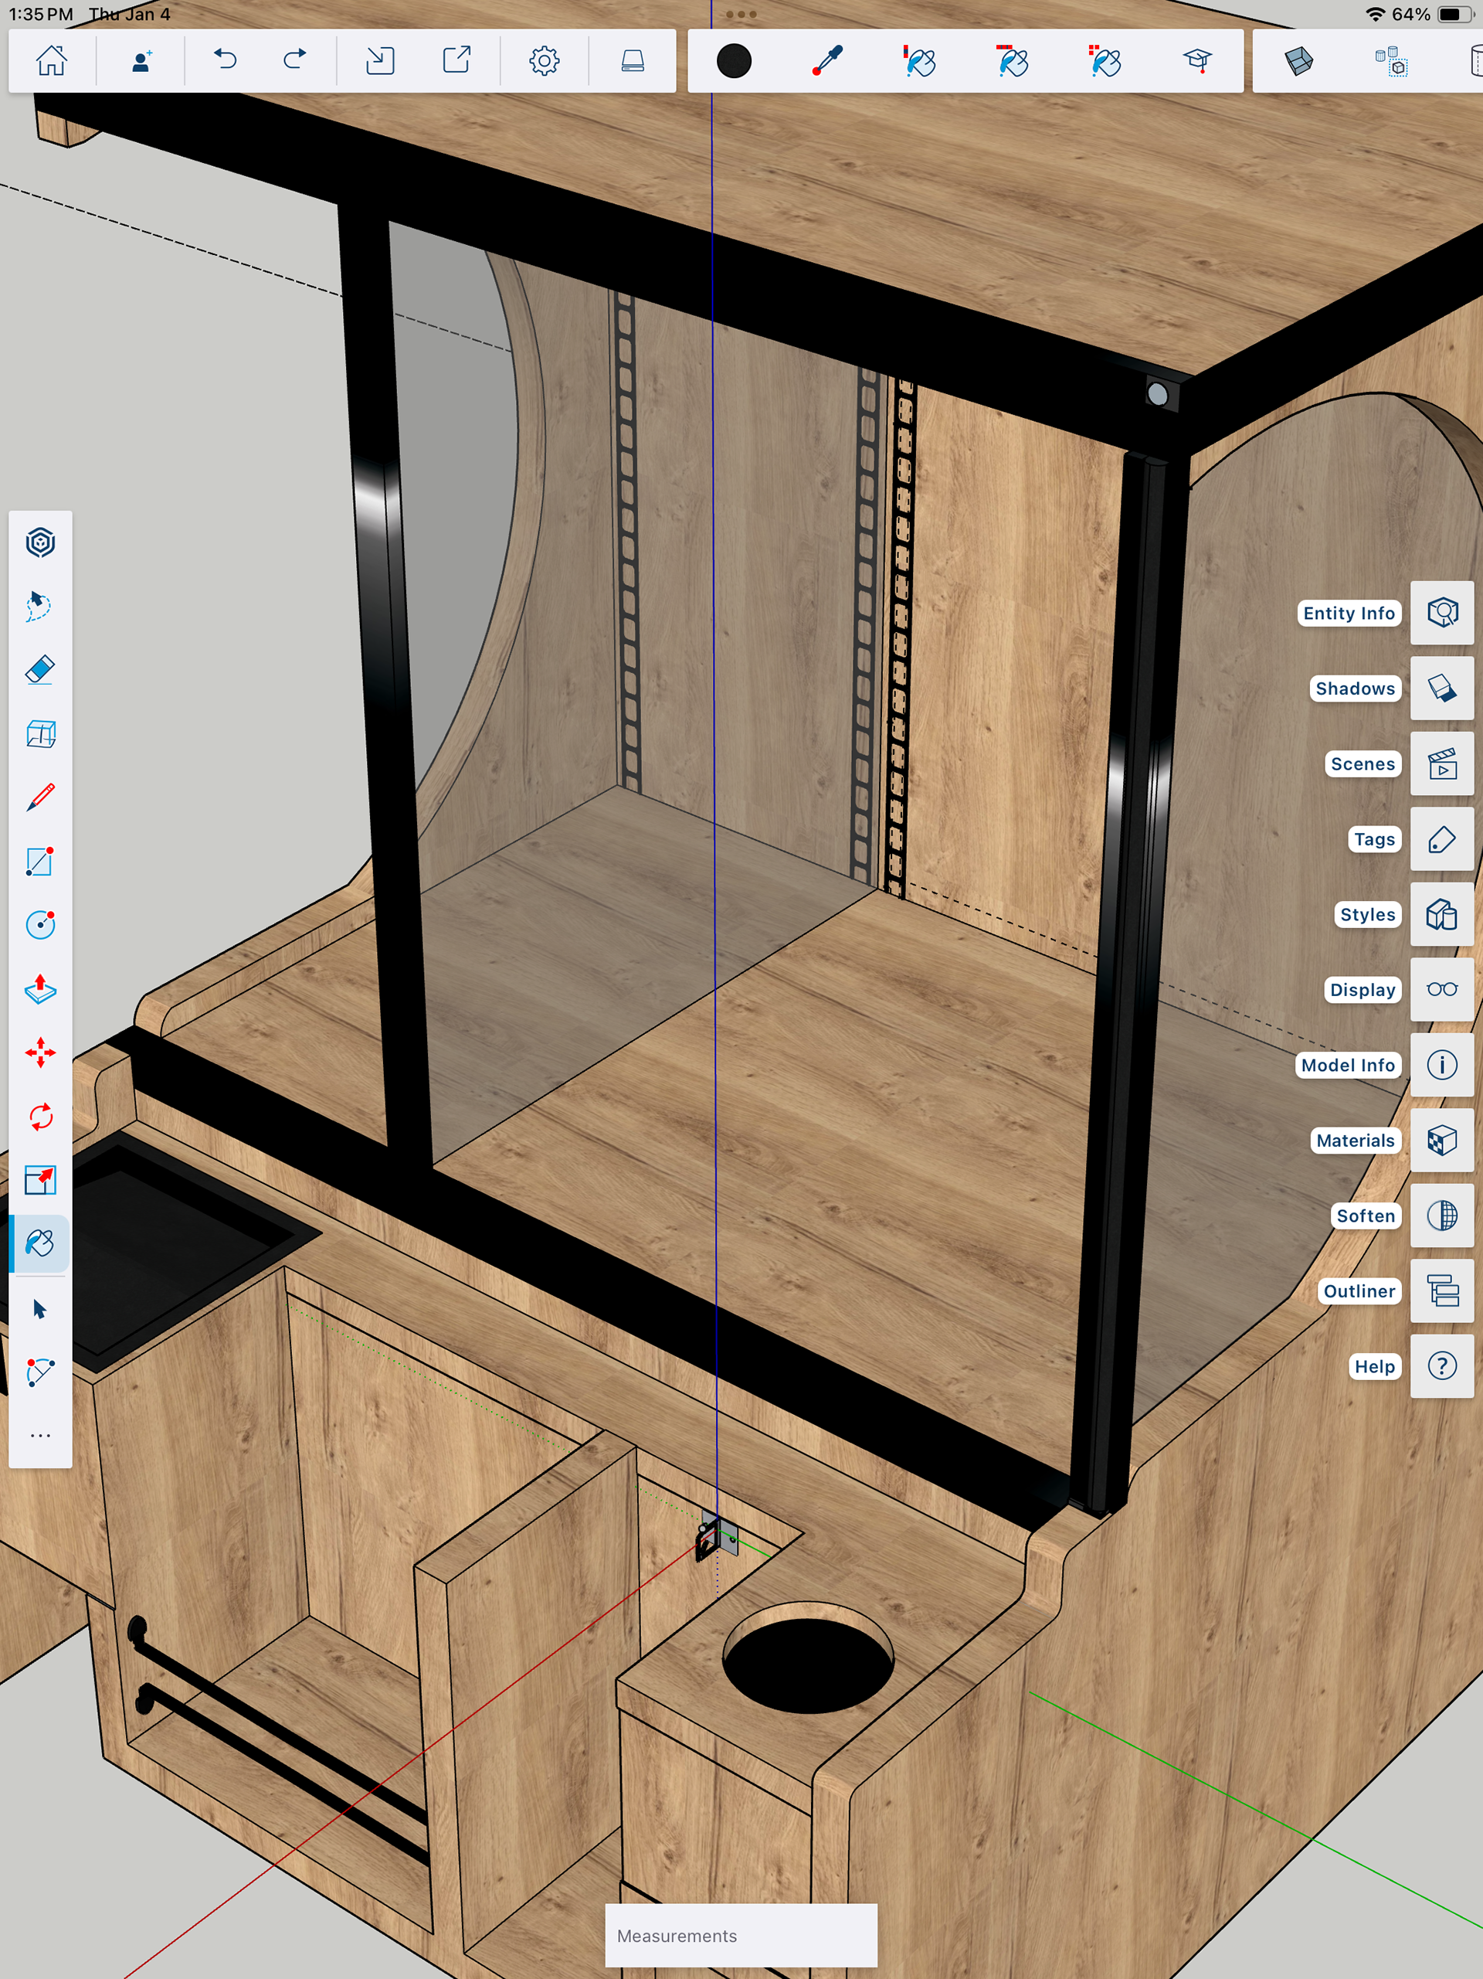Select the Scale tool
Viewport: 1483px width, 1979px height.
pyautogui.click(x=40, y=1180)
